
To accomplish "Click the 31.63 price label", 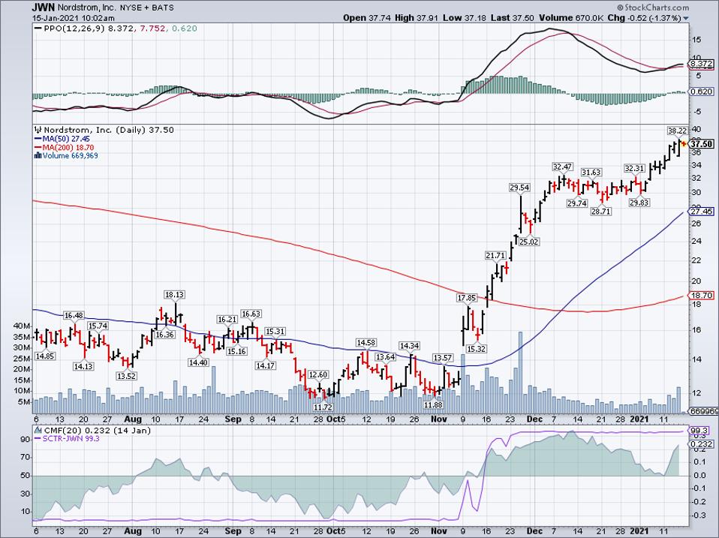I will tap(591, 173).
